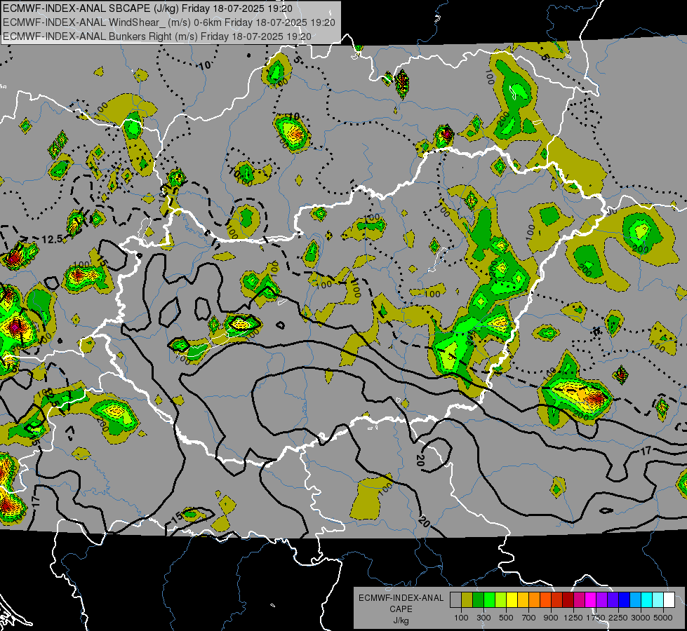Select the dark green legend swatch
This screenshot has width=687, height=631.
478,600
